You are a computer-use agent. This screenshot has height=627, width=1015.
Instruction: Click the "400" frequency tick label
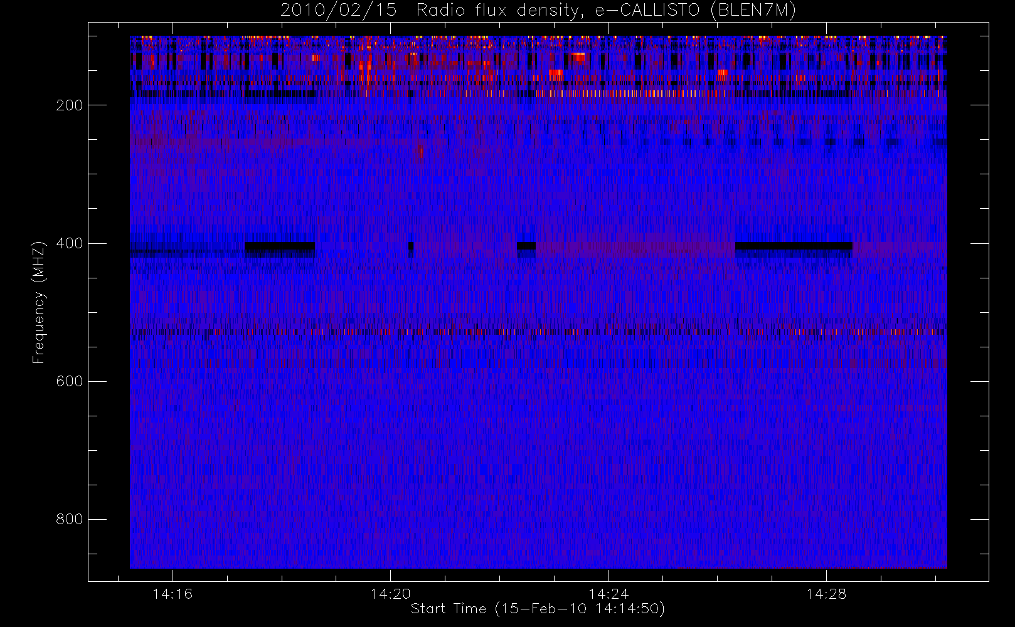69,243
